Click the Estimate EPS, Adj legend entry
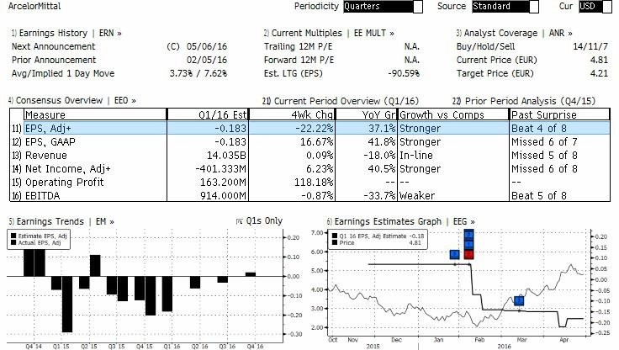 click(x=39, y=236)
